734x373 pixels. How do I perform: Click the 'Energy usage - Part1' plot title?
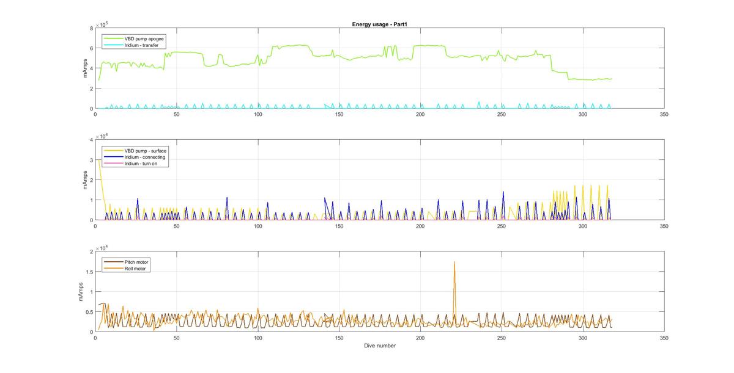380,24
